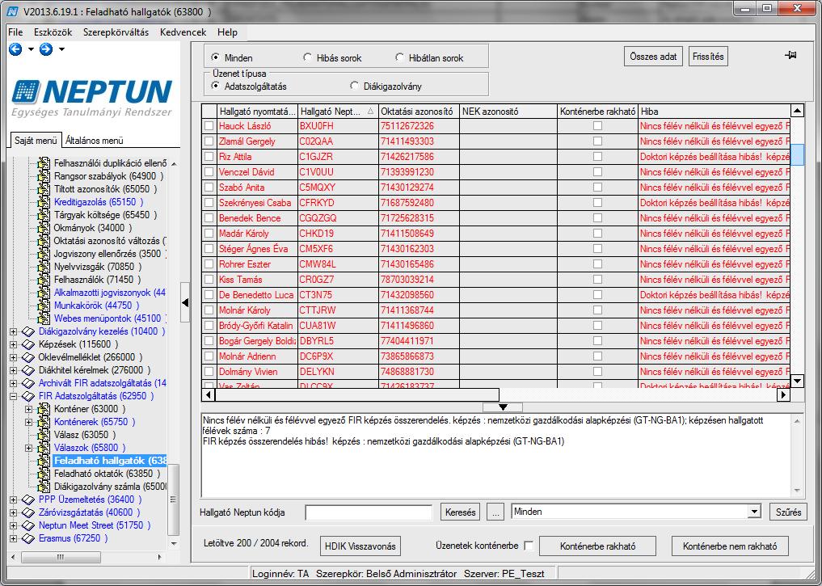Image resolution: width=822 pixels, height=586 pixels.
Task: Expand the Diákigazolvány kezelés node
Action: click(x=13, y=331)
